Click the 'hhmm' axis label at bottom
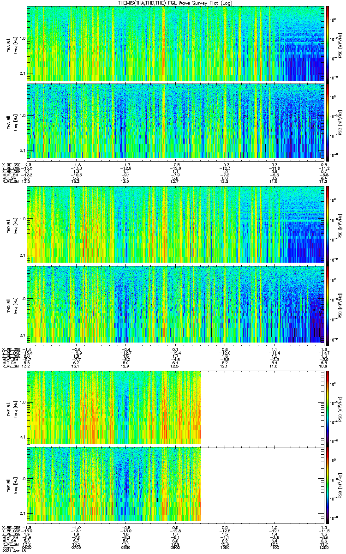Screen dimensions: 346x554 coord(7,547)
